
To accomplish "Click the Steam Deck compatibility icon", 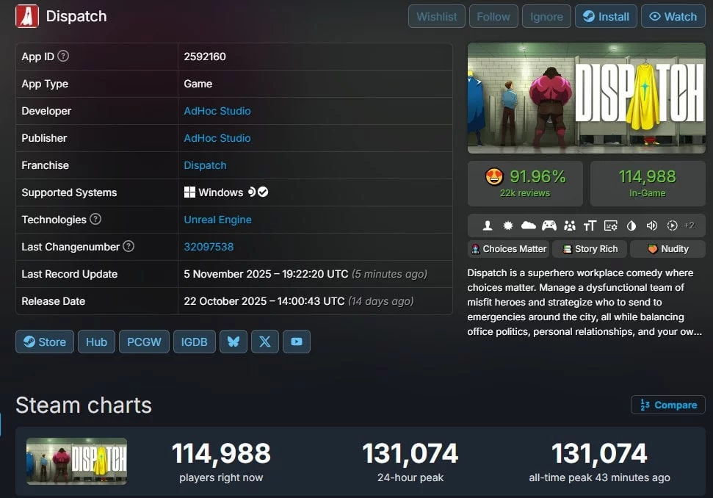I will [251, 192].
